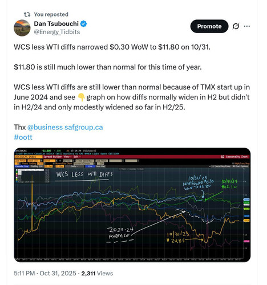Open the #oott hashtag
Screen dimensions: 267x285
click(x=23, y=137)
